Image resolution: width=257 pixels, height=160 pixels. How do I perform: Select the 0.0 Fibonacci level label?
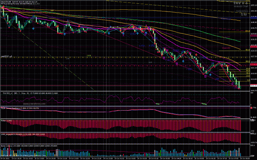click(x=248, y=80)
